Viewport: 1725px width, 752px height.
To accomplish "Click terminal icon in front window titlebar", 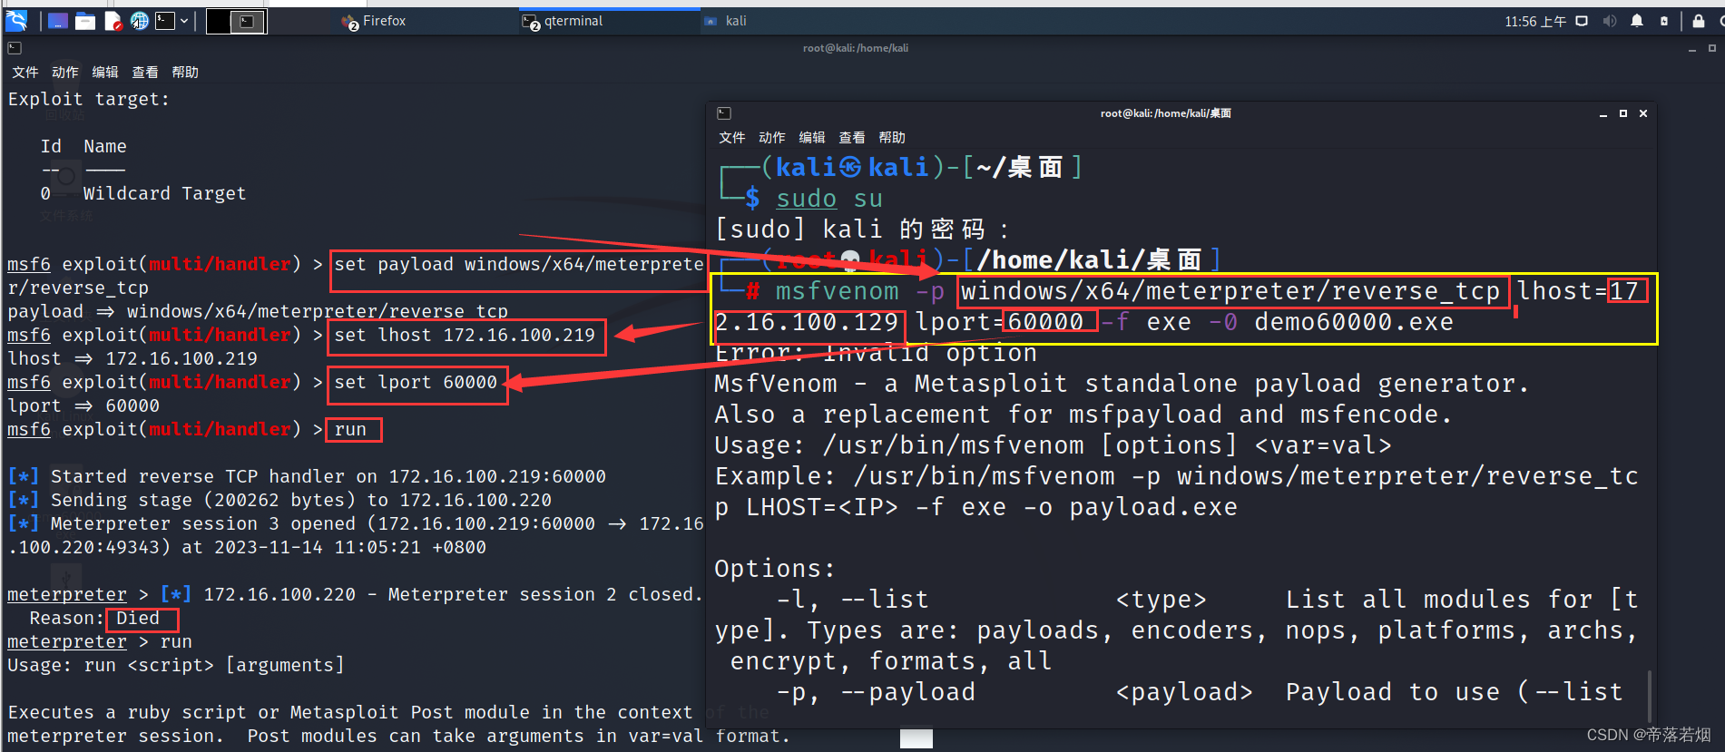I will click(x=724, y=113).
